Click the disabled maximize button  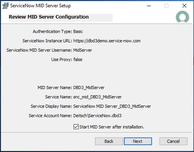tap(166, 6)
